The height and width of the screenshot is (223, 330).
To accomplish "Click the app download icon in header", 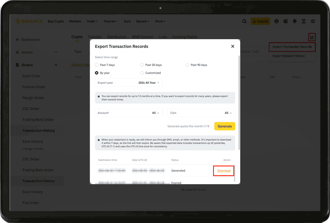I will pos(304,21).
